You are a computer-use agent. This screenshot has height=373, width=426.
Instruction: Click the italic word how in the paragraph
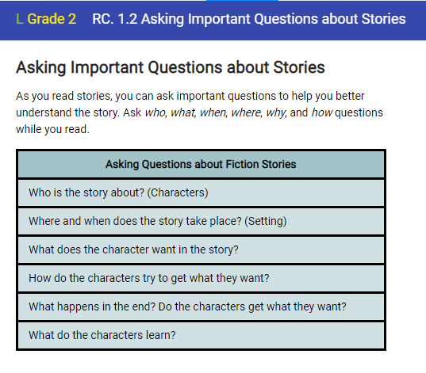point(321,112)
